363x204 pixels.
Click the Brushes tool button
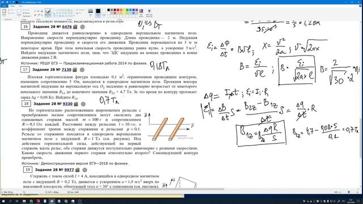pos(48,12)
